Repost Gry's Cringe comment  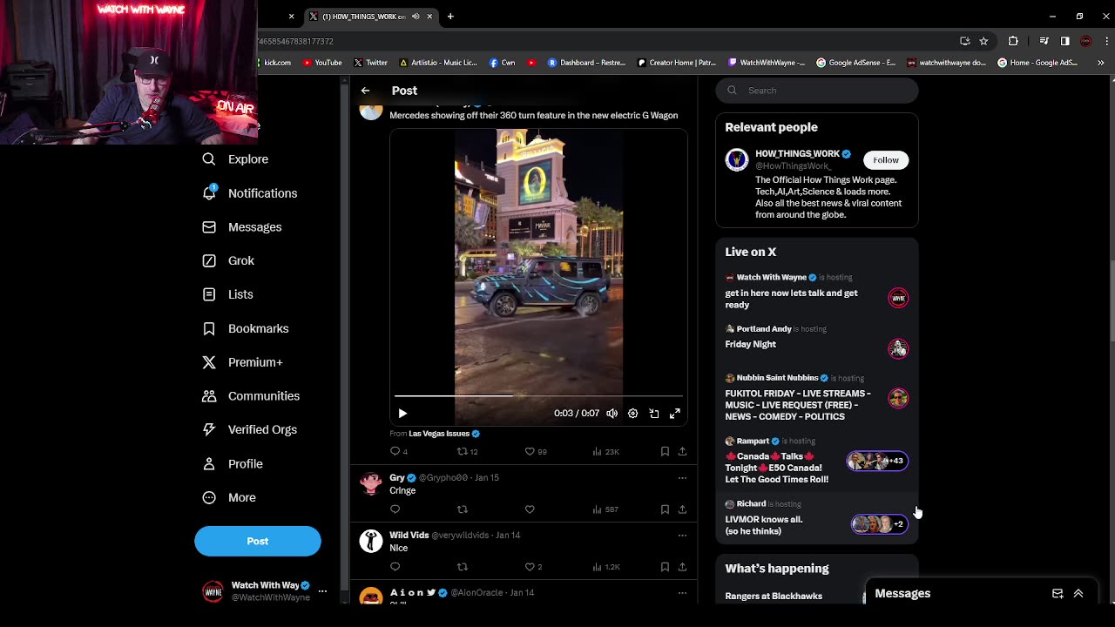coord(463,509)
